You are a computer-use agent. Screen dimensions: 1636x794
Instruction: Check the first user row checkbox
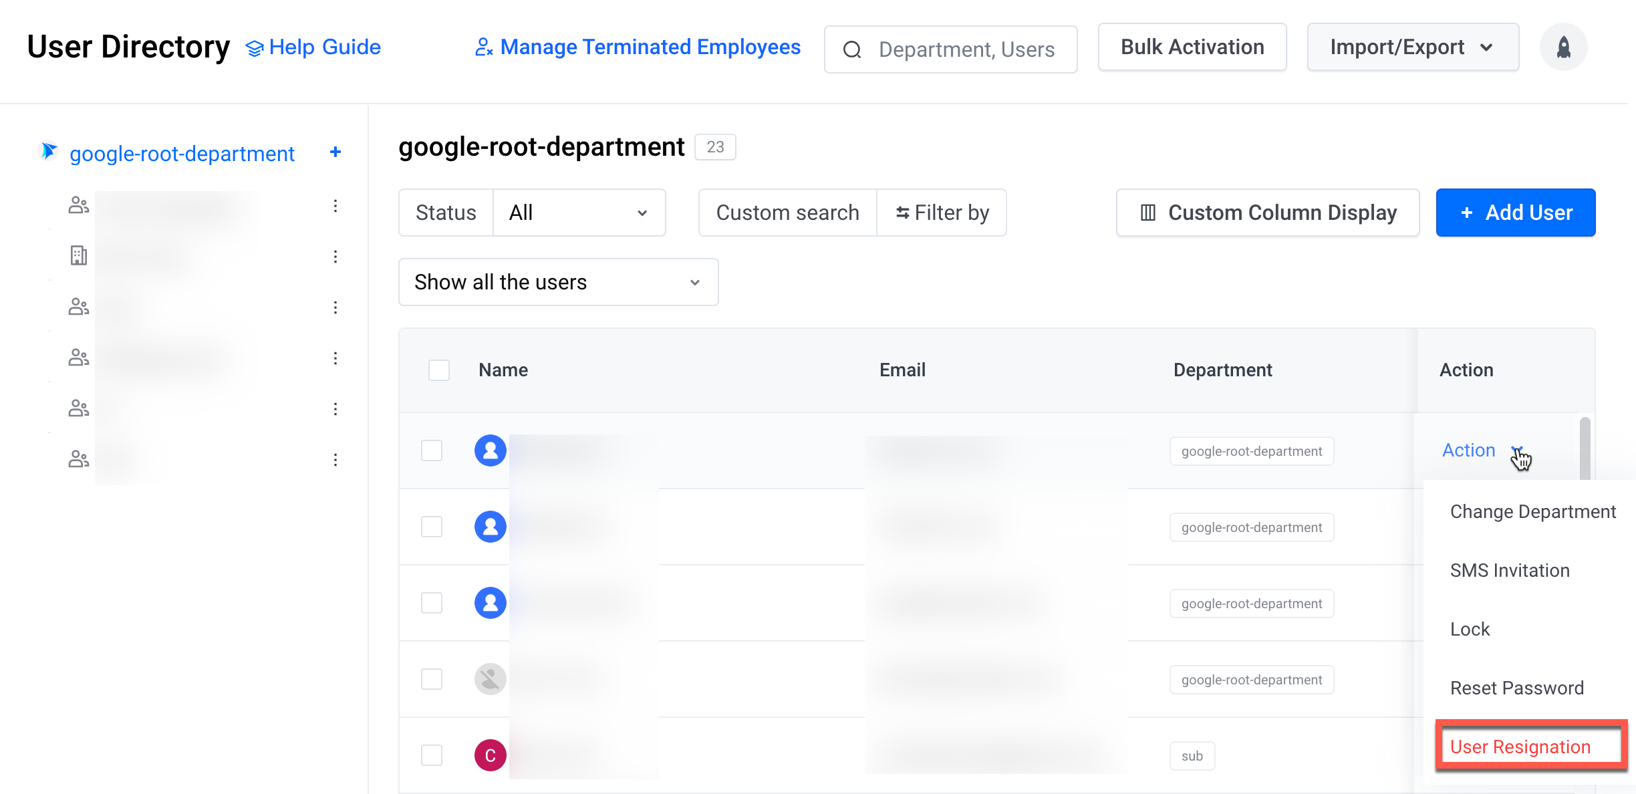432,450
